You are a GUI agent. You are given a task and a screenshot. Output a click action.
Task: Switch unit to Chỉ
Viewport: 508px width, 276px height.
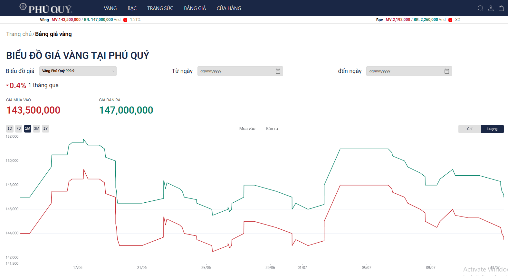click(x=470, y=129)
